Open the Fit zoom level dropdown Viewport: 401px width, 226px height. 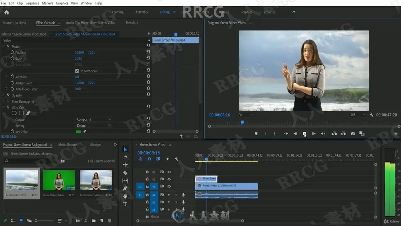[245, 115]
